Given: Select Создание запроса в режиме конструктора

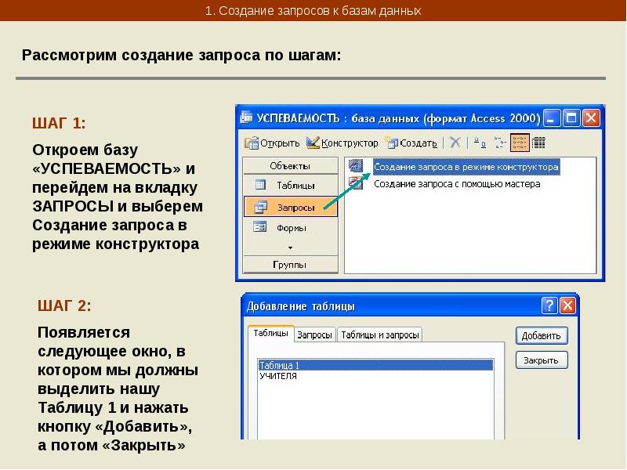Looking at the screenshot, I should point(466,167).
